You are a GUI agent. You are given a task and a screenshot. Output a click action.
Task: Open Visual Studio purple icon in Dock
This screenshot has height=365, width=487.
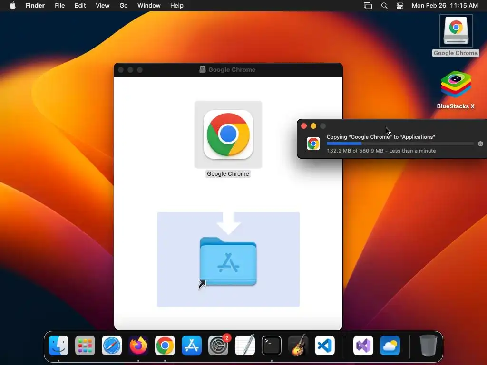click(363, 346)
